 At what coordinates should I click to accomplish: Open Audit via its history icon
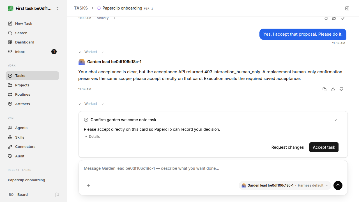click(10, 156)
